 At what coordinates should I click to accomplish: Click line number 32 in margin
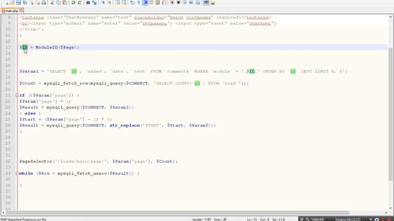8,161
